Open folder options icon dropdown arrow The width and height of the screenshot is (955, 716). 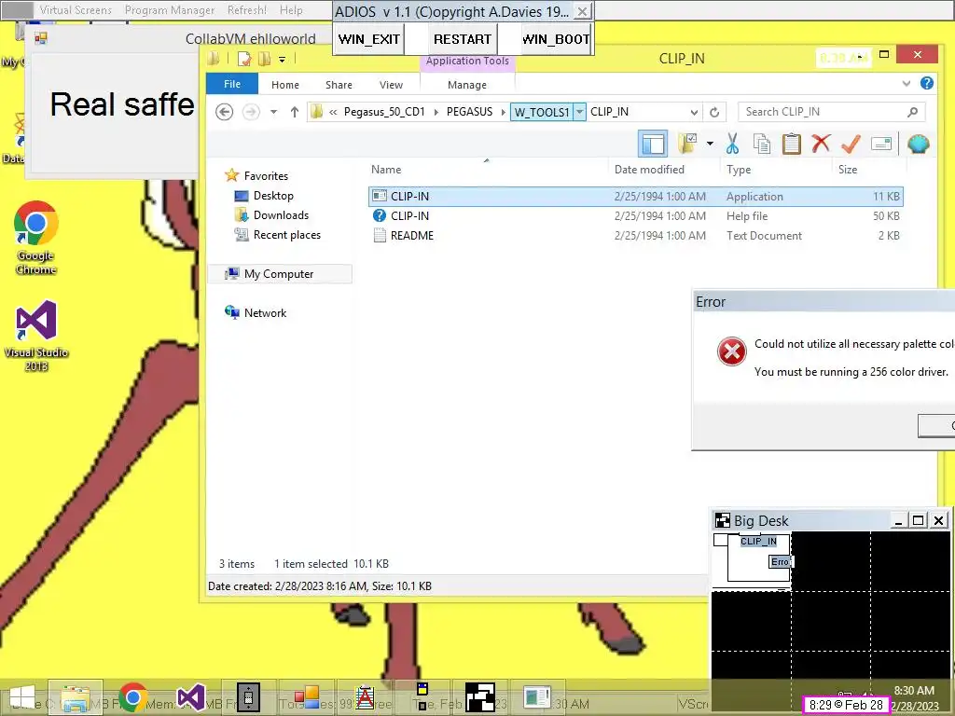coord(710,145)
